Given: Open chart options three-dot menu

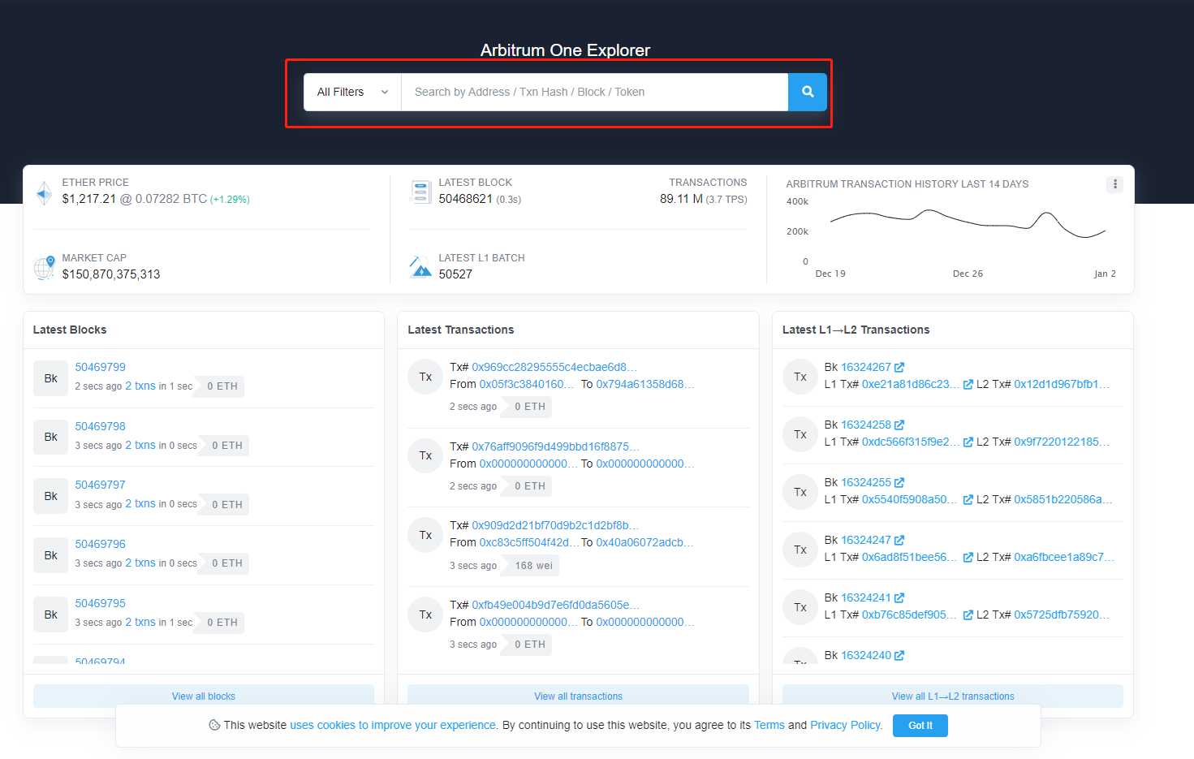Looking at the screenshot, I should click(x=1114, y=184).
